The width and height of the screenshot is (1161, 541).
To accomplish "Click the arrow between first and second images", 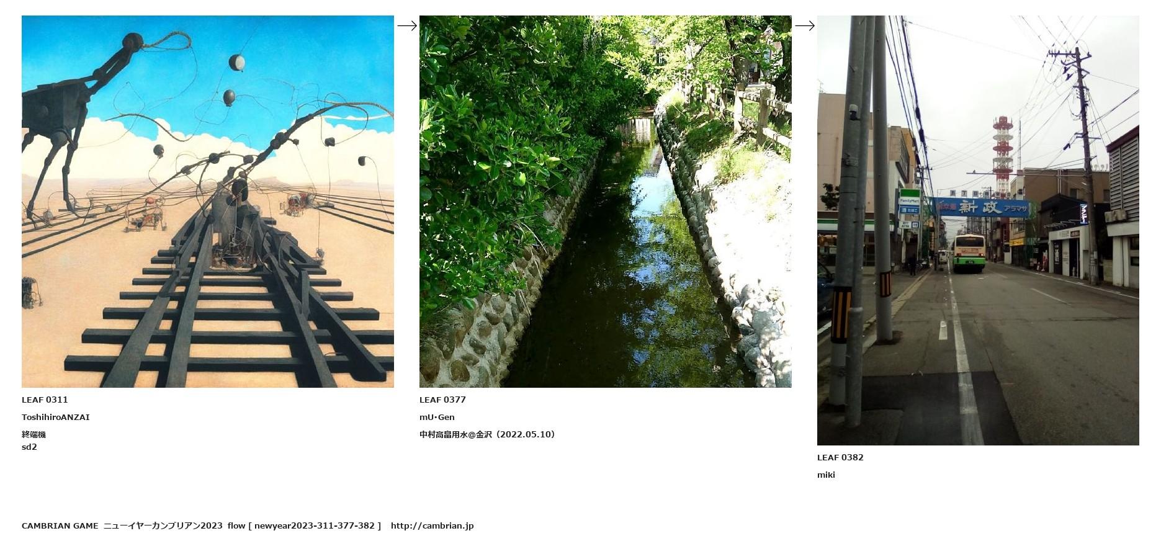I will [x=406, y=25].
